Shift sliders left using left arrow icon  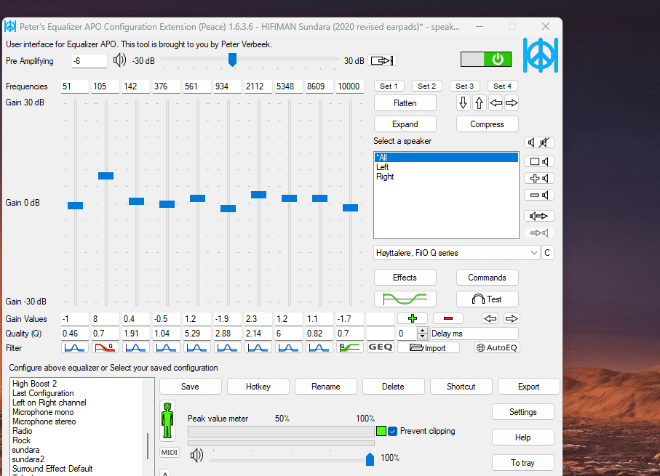[x=496, y=102]
